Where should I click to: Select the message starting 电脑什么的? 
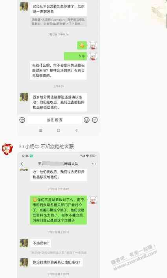[59, 70]
